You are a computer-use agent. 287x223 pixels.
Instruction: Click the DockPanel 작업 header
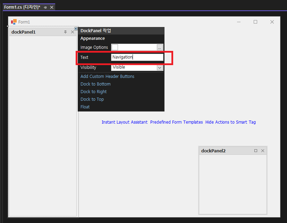click(x=121, y=31)
